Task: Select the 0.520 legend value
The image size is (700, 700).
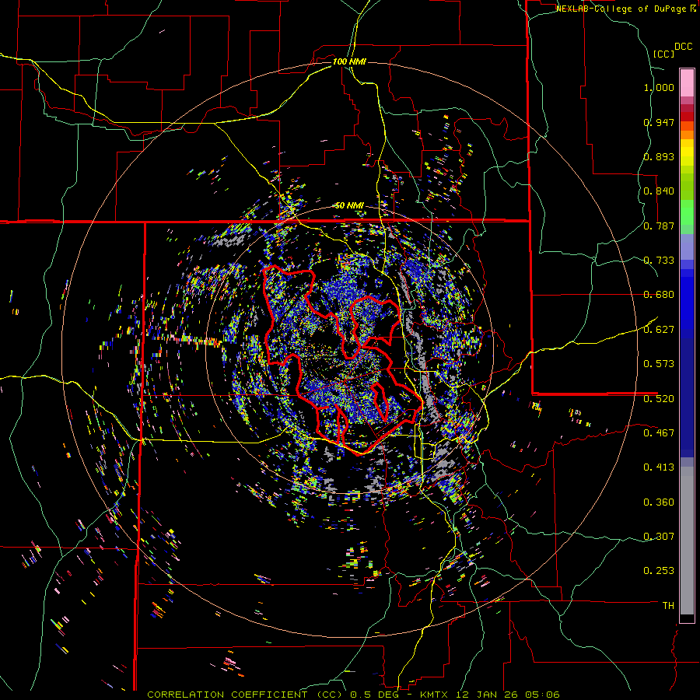Action: point(659,398)
